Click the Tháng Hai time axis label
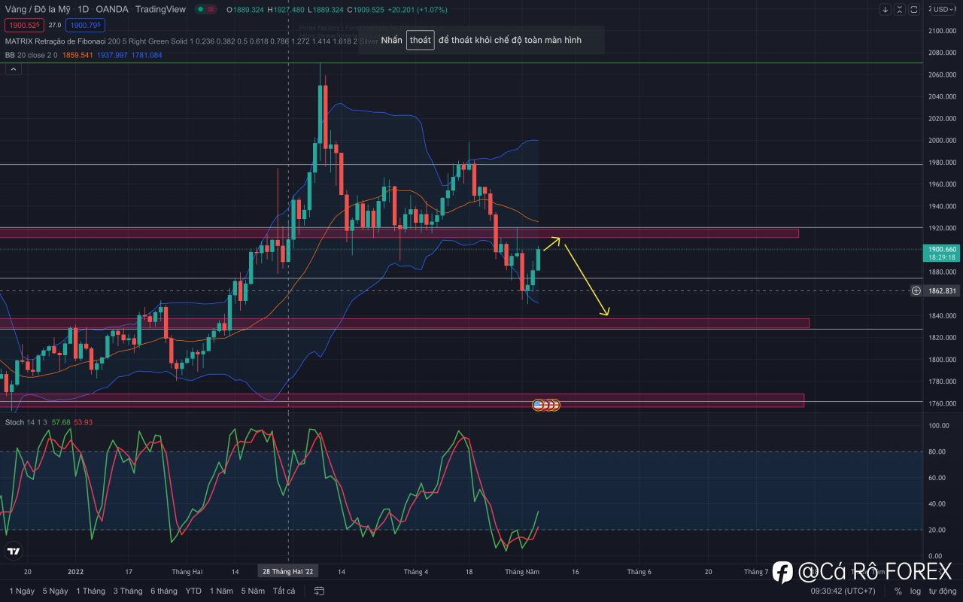Viewport: 963px width, 602px height. [187, 572]
